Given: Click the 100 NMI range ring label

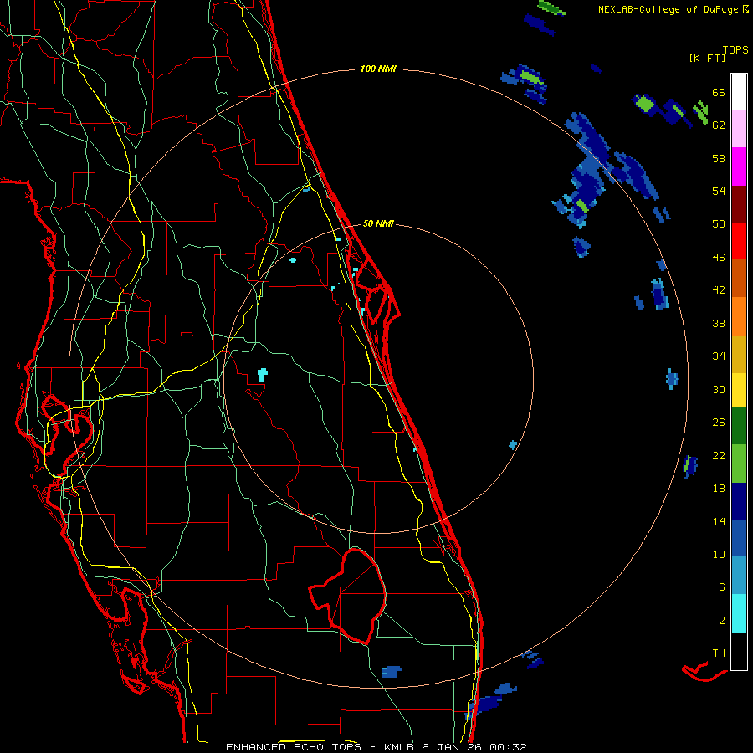Looking at the screenshot, I should click(378, 69).
